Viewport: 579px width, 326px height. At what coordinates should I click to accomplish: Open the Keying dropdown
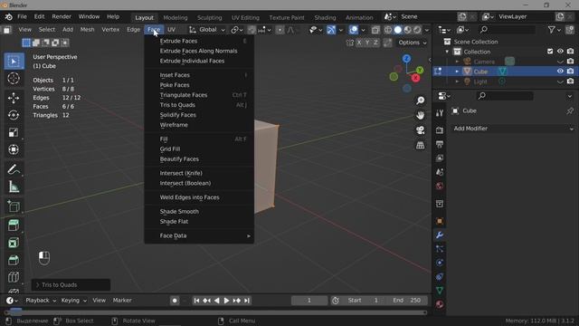coord(73,301)
